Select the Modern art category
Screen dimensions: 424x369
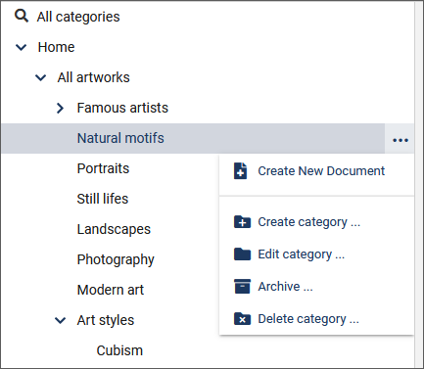coord(111,290)
